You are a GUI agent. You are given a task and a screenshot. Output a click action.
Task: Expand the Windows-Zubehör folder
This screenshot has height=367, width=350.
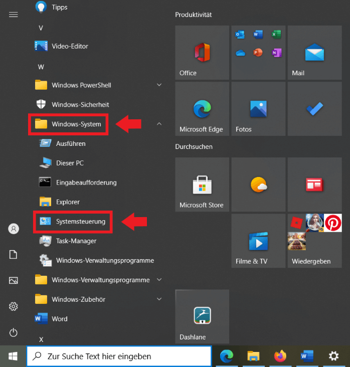coord(159,299)
